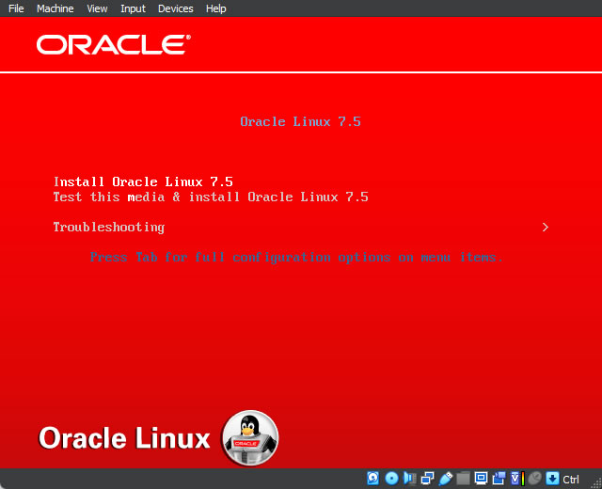Image resolution: width=602 pixels, height=489 pixels.
Task: Open the network adapters indicator icon
Action: click(427, 479)
